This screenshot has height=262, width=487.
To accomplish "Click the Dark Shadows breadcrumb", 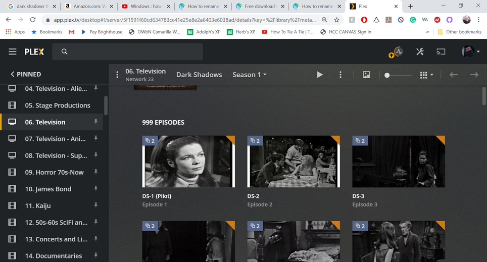I will 199,75.
